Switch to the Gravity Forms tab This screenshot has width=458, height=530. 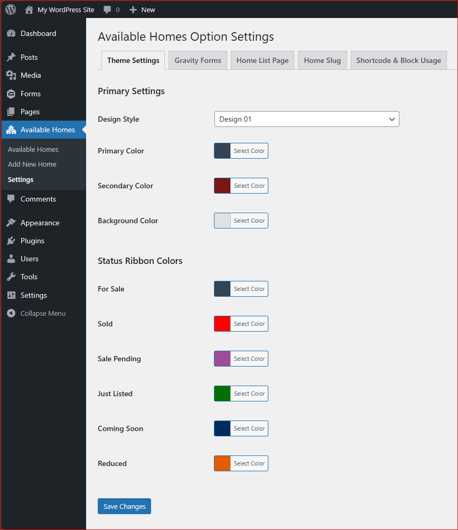coord(198,60)
